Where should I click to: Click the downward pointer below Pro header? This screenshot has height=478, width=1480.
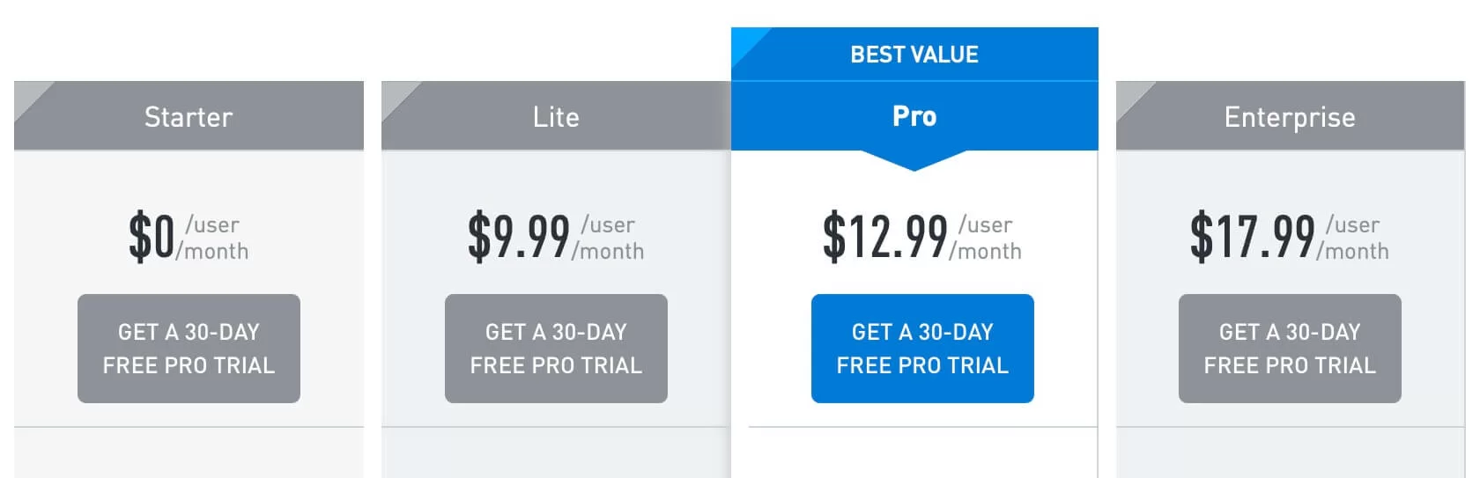pos(914,159)
